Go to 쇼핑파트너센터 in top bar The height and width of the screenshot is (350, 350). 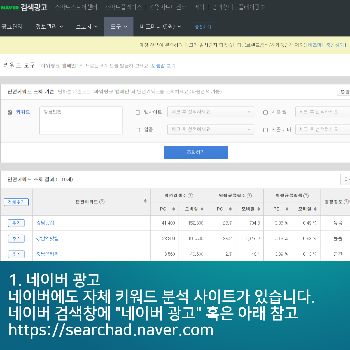pos(168,7)
